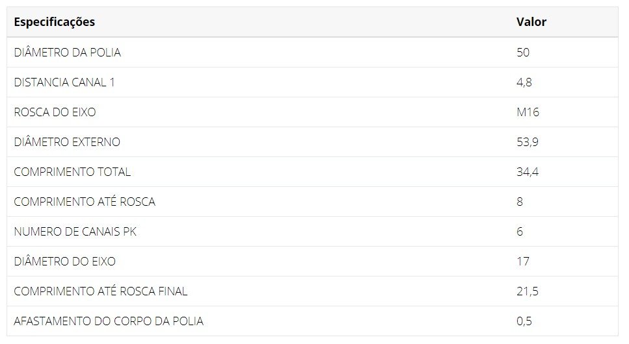Image resolution: width=629 pixels, height=344 pixels.
Task: Select the ROSCA DO EIXO row label
Action: click(55, 112)
